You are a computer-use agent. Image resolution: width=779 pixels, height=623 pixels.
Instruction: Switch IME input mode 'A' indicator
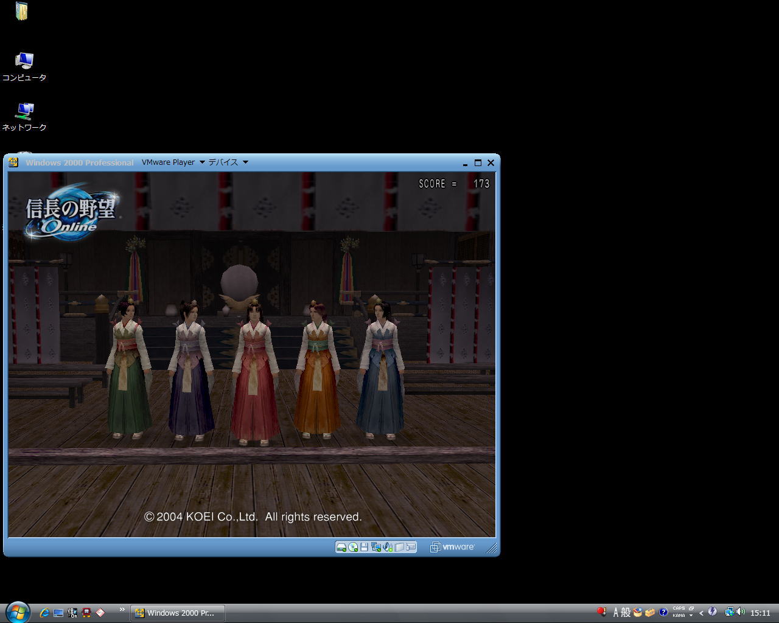616,613
